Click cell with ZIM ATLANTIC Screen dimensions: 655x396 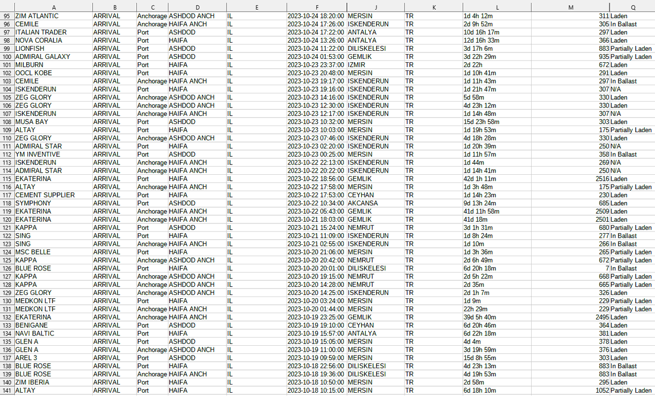coord(53,16)
